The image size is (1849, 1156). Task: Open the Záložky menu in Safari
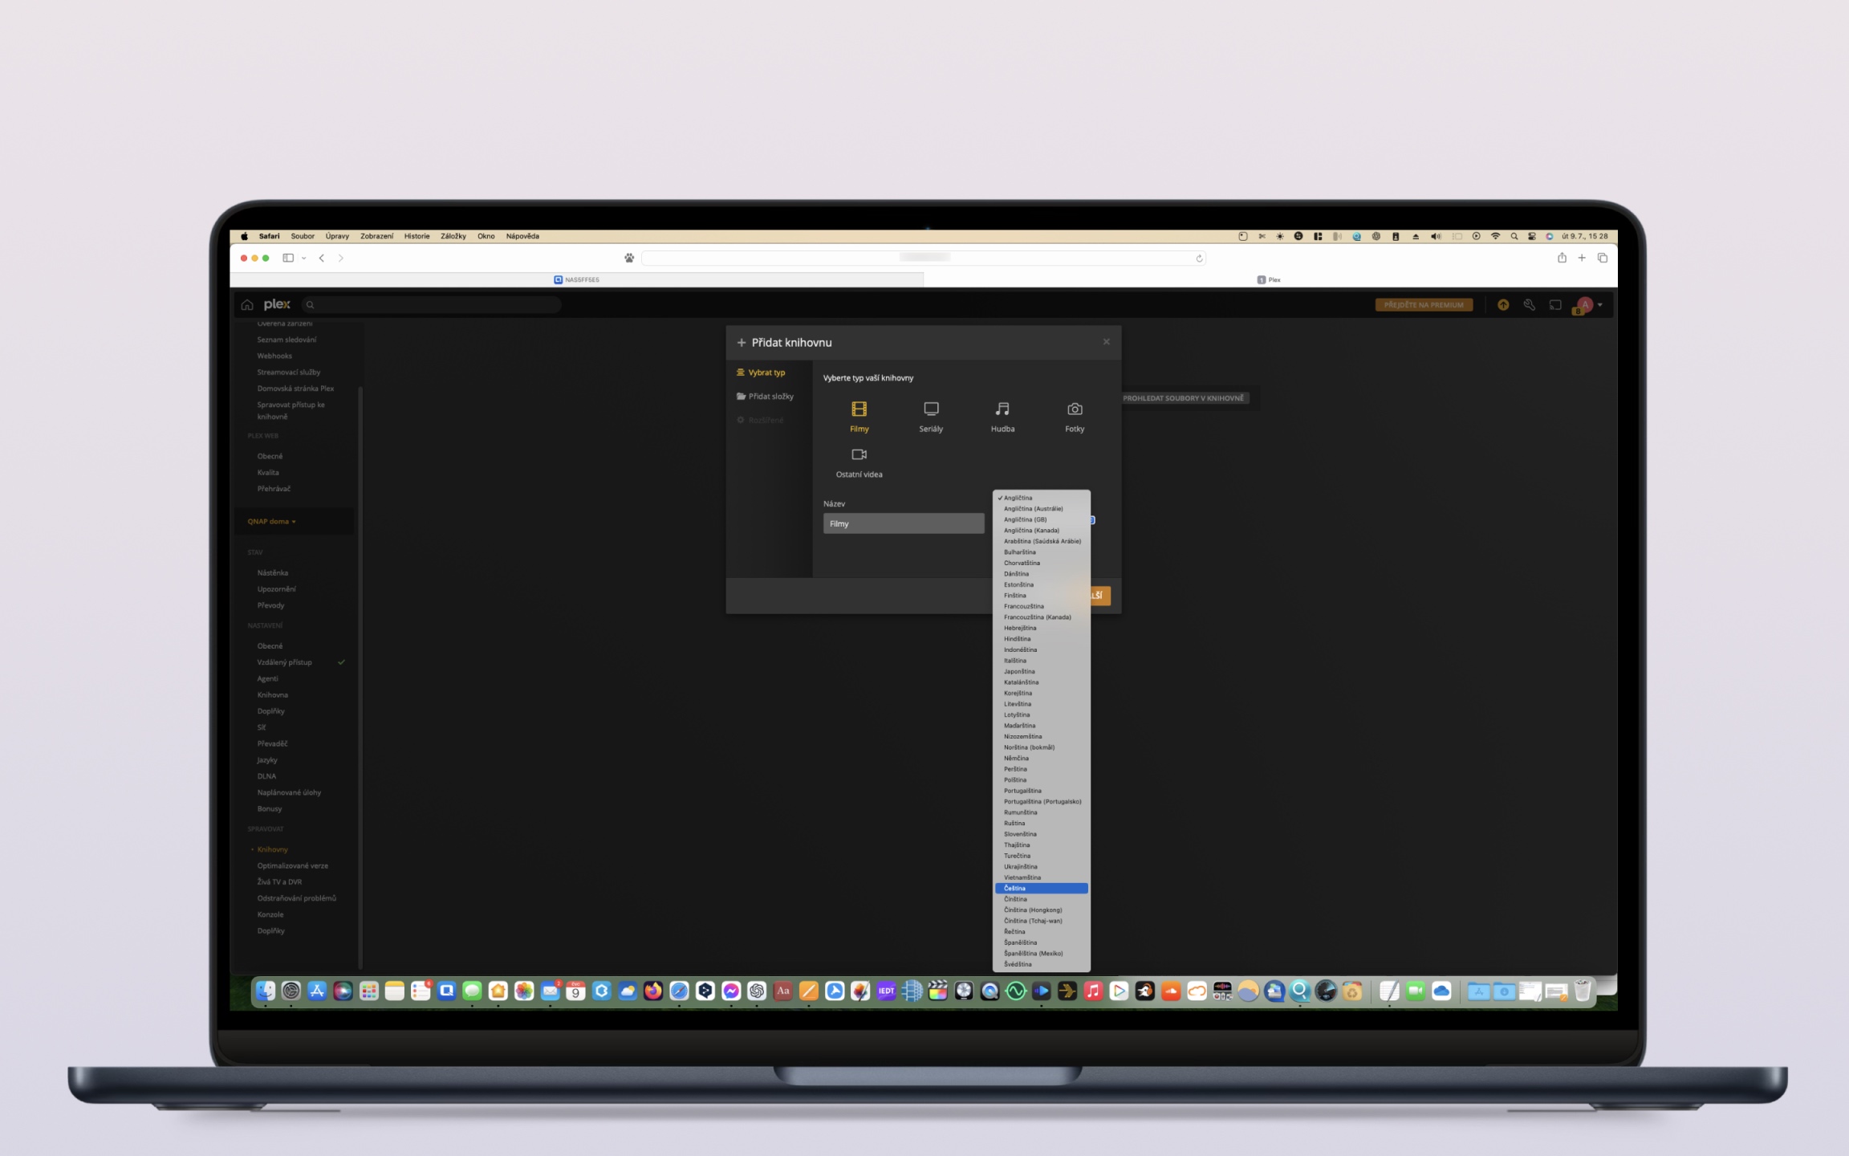click(x=453, y=236)
